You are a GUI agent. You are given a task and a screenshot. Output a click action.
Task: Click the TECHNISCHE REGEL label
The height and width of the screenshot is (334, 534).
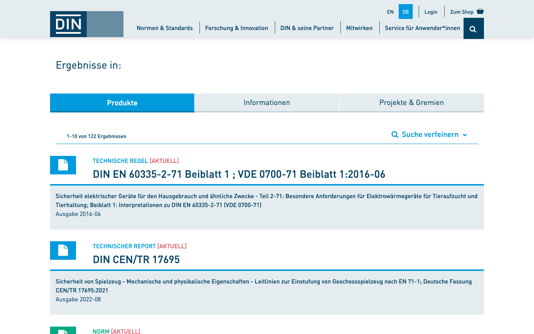click(121, 161)
